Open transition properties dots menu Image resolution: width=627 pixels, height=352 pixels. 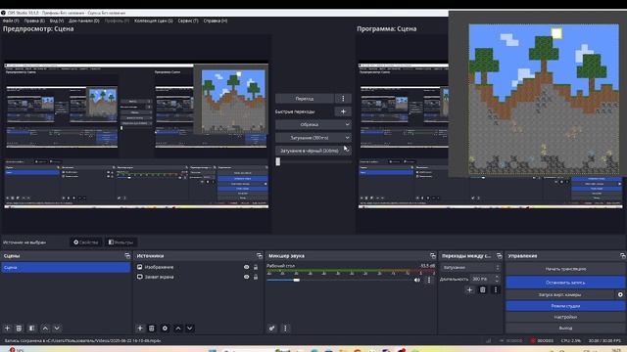pyautogui.click(x=496, y=289)
